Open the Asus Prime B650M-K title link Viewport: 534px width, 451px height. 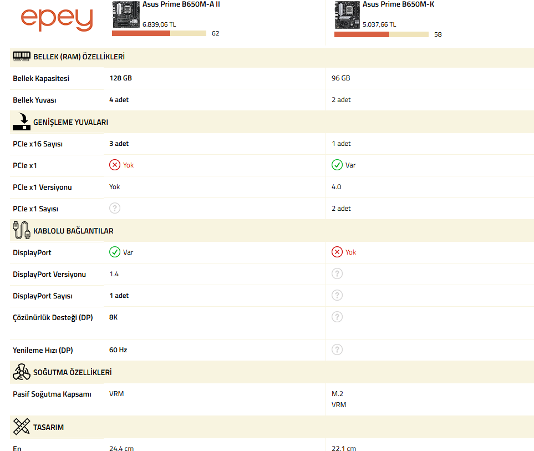point(398,4)
